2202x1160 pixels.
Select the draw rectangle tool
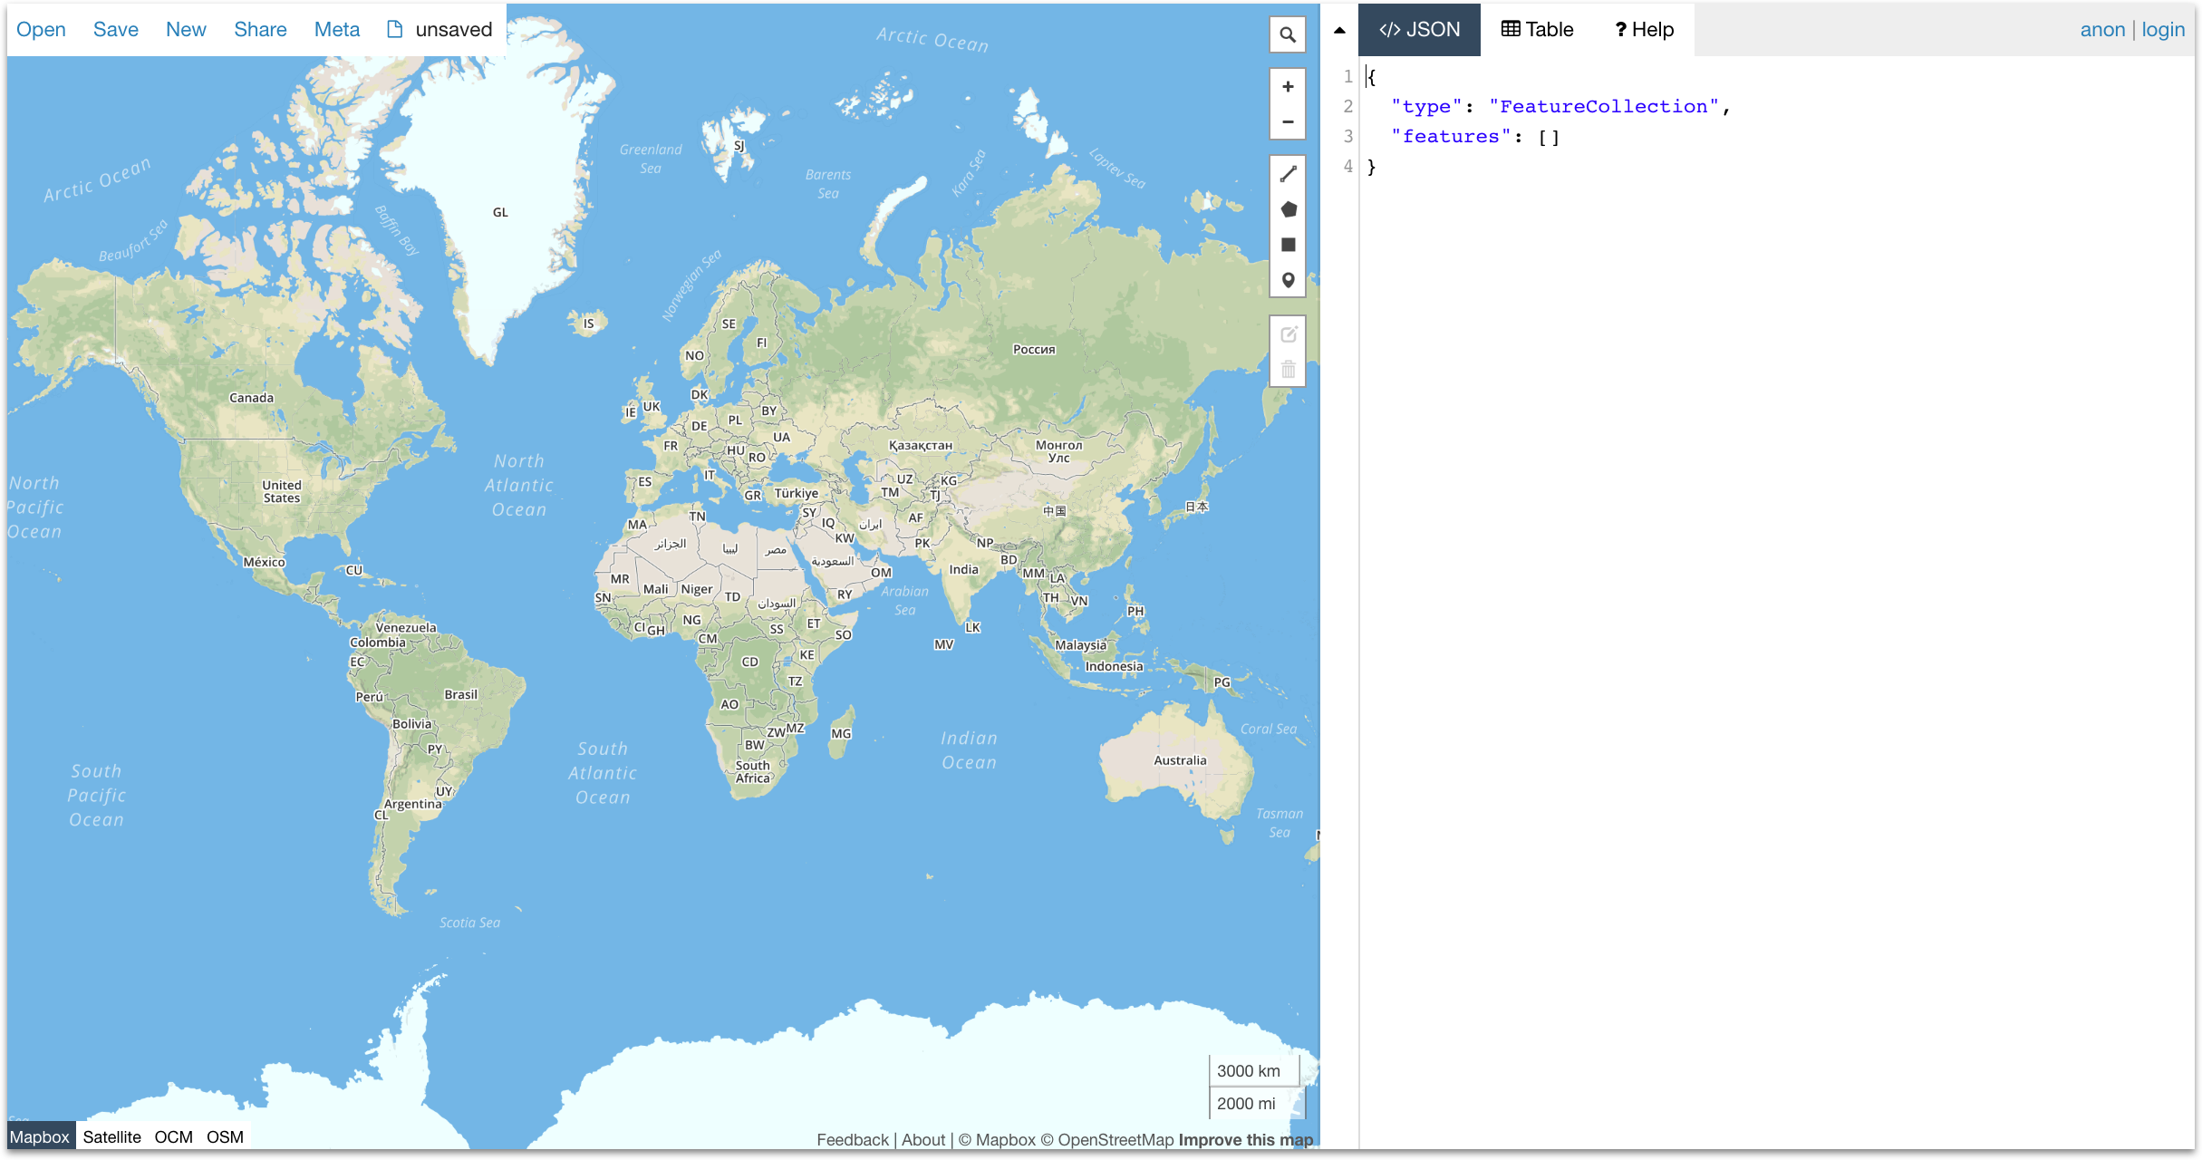pyautogui.click(x=1287, y=245)
